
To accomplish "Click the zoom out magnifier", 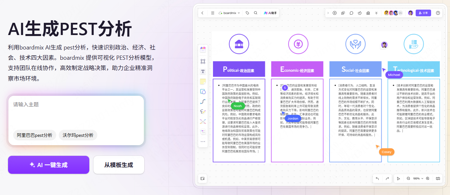I will (408, 178).
